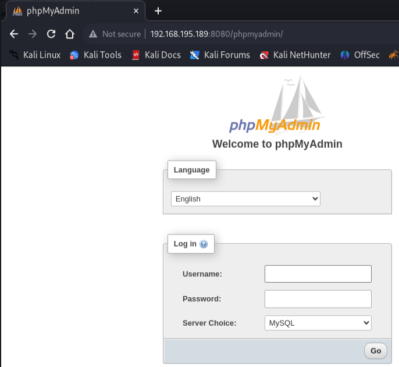Open the Language dropdown showing English
Viewport: 399px width, 367px height.
click(245, 199)
